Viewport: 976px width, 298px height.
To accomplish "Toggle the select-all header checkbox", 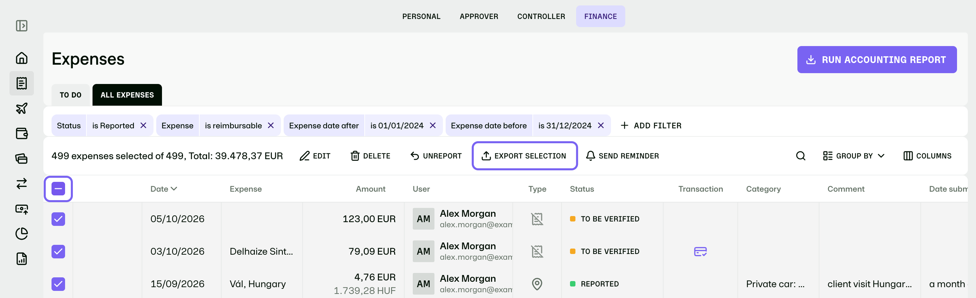I will pos(58,189).
